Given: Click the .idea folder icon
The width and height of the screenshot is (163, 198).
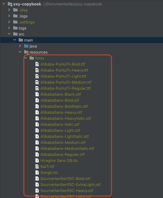Looking at the screenshot, I should point(16,10).
